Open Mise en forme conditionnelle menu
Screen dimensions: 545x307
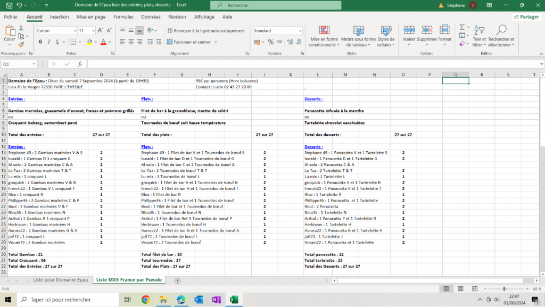pyautogui.click(x=324, y=36)
